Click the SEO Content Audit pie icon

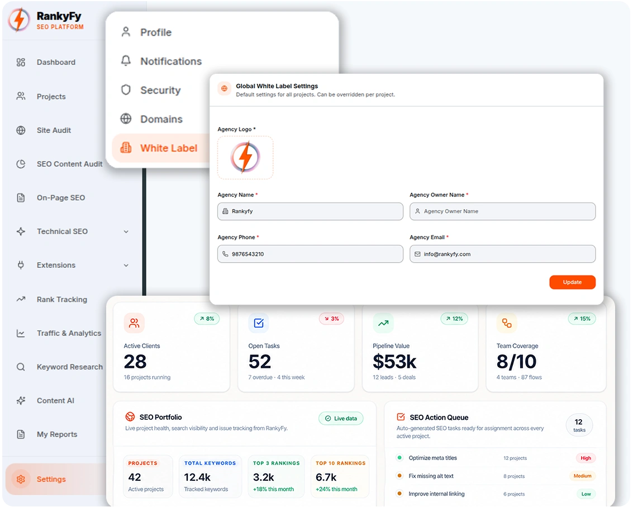tap(21, 164)
